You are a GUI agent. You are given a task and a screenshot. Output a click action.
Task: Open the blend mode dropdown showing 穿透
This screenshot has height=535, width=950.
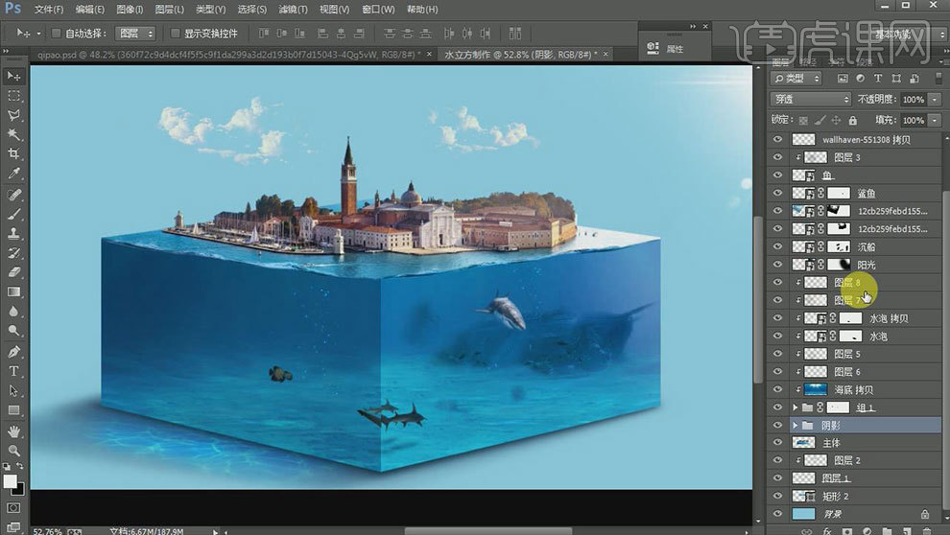[x=812, y=99]
